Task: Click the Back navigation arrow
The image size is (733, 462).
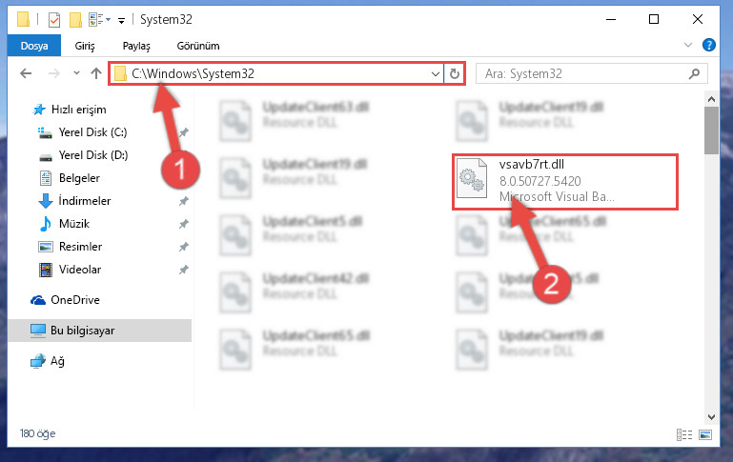Action: pyautogui.click(x=26, y=73)
